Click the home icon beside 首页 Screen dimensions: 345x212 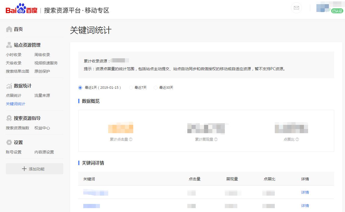pyautogui.click(x=9, y=29)
